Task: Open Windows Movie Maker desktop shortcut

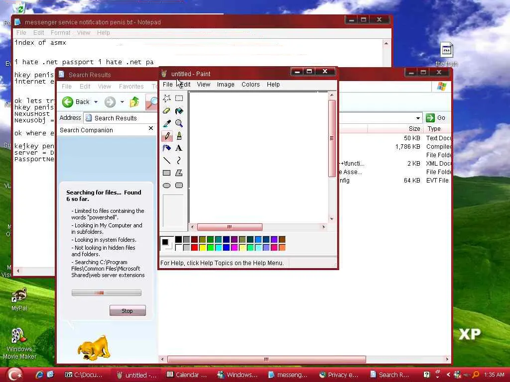Action: click(x=19, y=343)
